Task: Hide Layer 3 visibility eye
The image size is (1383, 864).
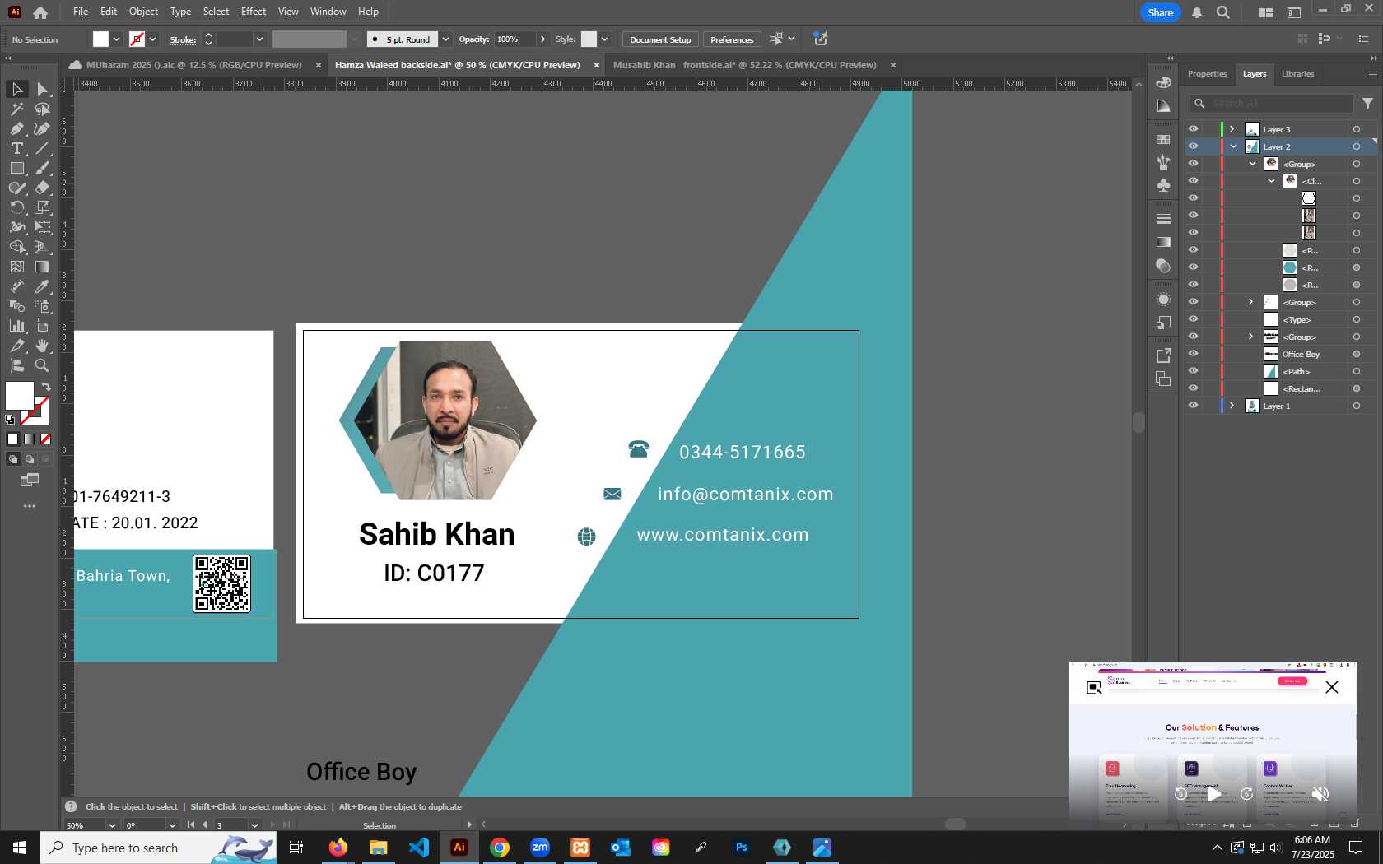Action: [x=1193, y=129]
